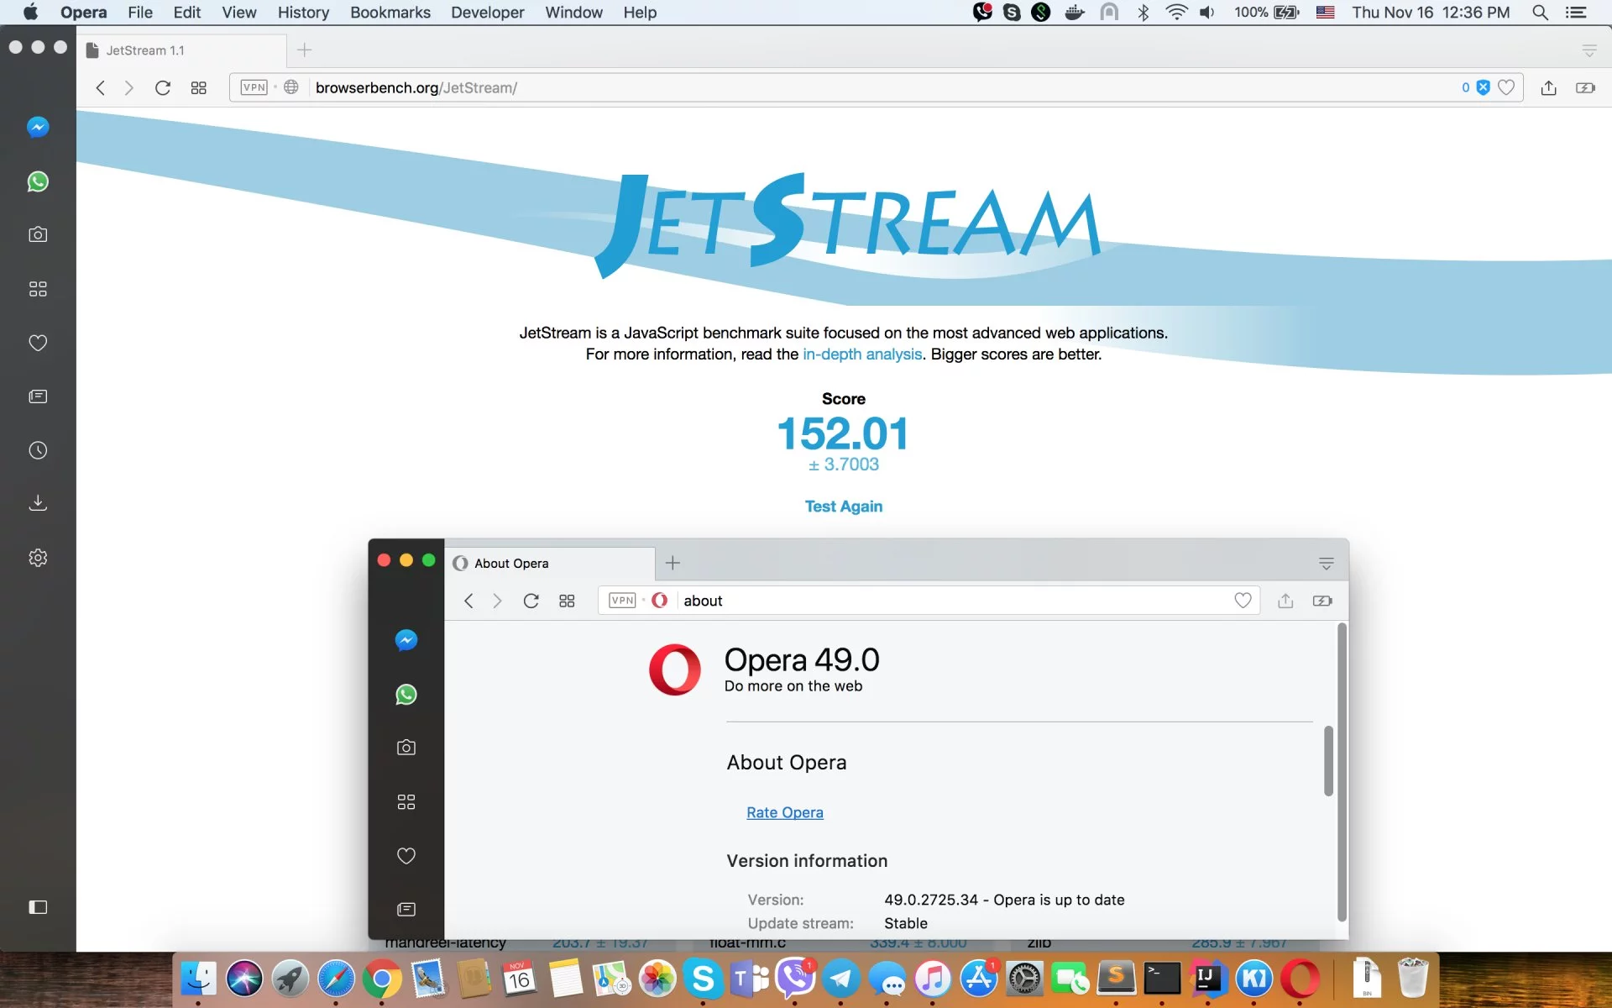Click Wi-Fi status icon in menu bar
The image size is (1612, 1008).
coord(1176,13)
